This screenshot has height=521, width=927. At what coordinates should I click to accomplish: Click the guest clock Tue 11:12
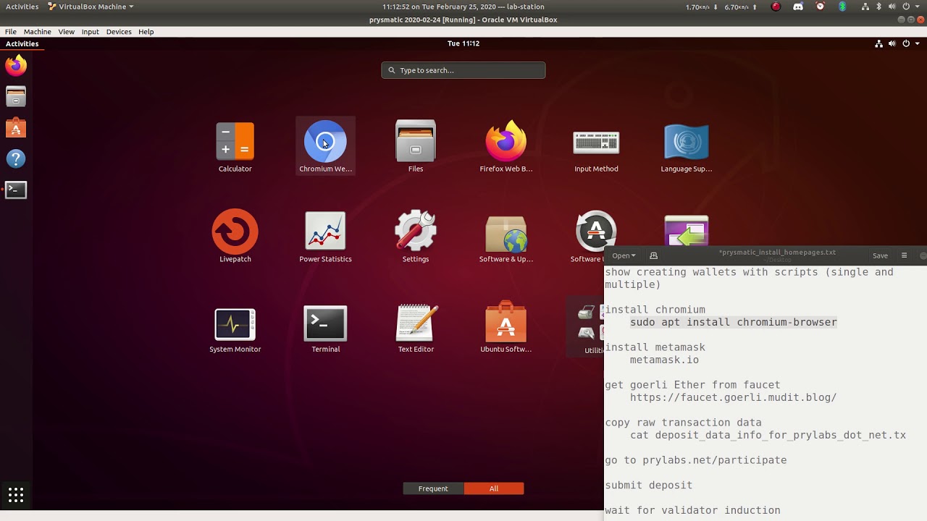tap(463, 43)
